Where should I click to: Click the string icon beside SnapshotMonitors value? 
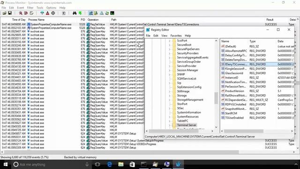pyautogui.click(x=223, y=109)
